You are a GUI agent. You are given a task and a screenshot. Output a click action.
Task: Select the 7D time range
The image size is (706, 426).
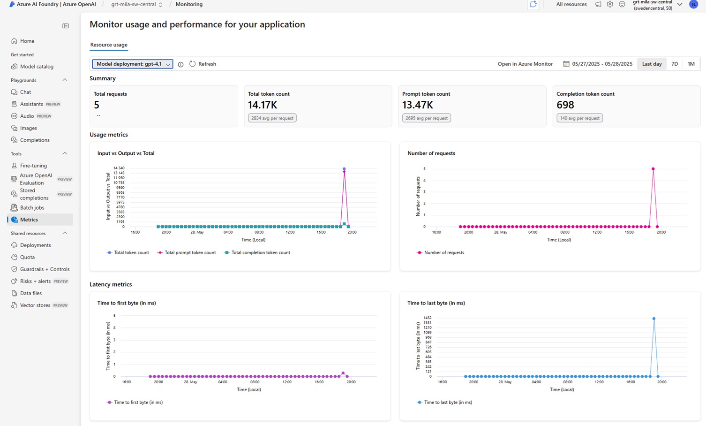click(675, 64)
